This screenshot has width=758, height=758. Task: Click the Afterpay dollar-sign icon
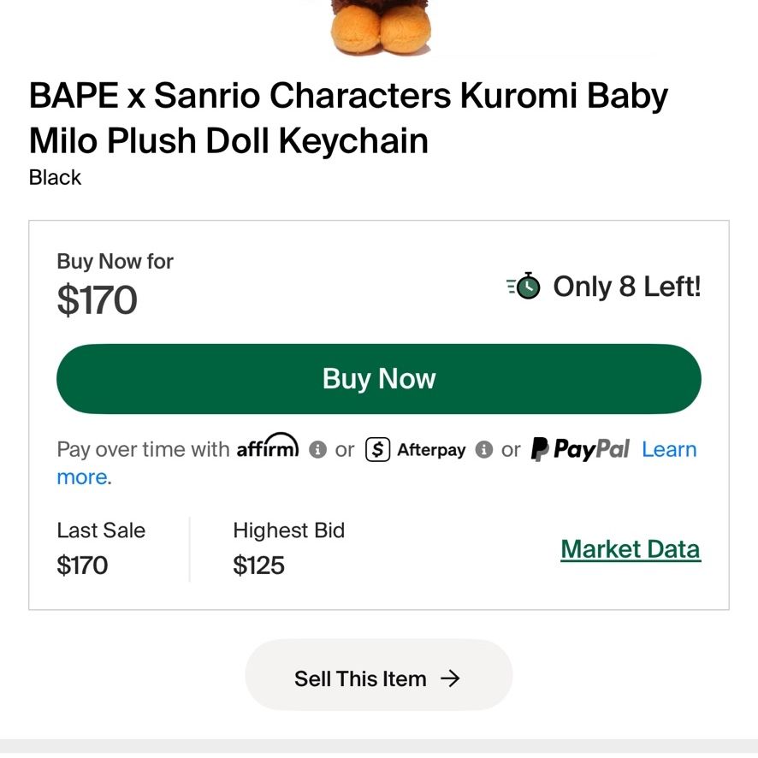pyautogui.click(x=377, y=449)
